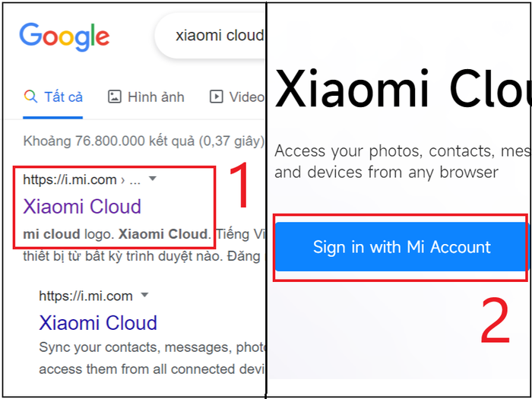Open the blue Xiaomi Cloud sub-result link

(98, 323)
